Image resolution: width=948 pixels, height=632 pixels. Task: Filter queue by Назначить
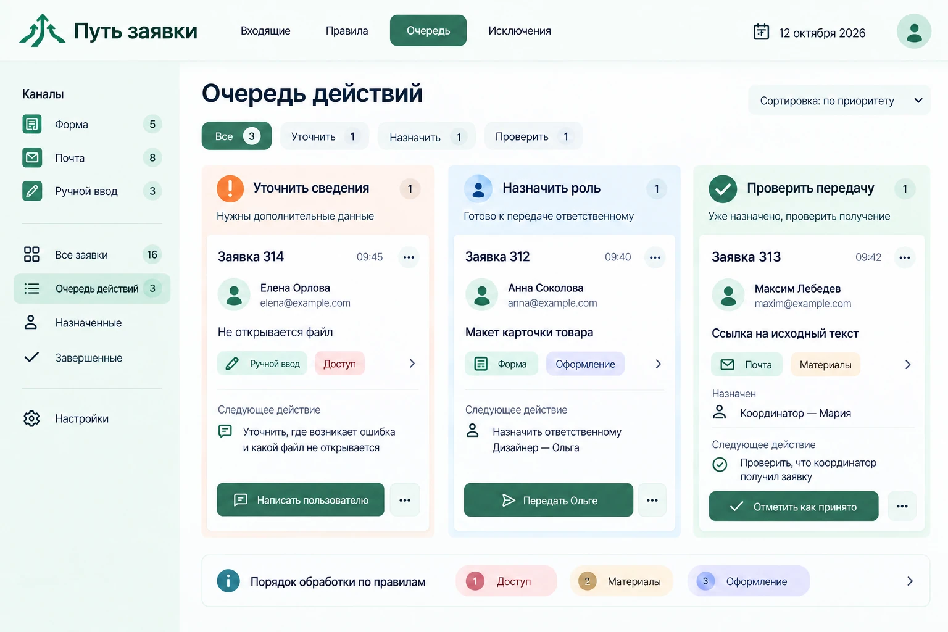[x=426, y=137]
